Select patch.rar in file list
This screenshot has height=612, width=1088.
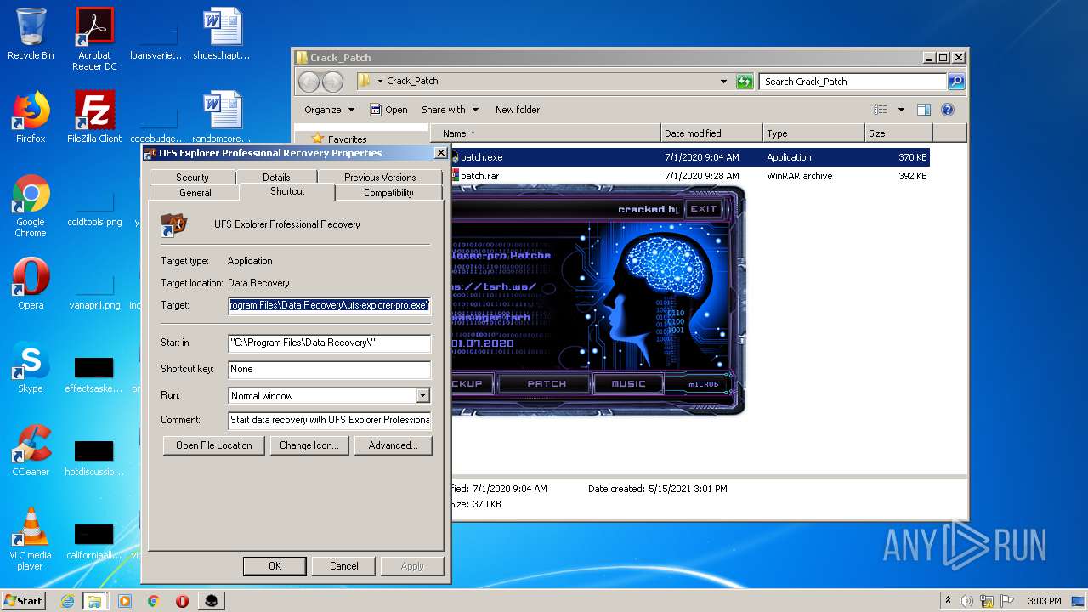pos(688,176)
